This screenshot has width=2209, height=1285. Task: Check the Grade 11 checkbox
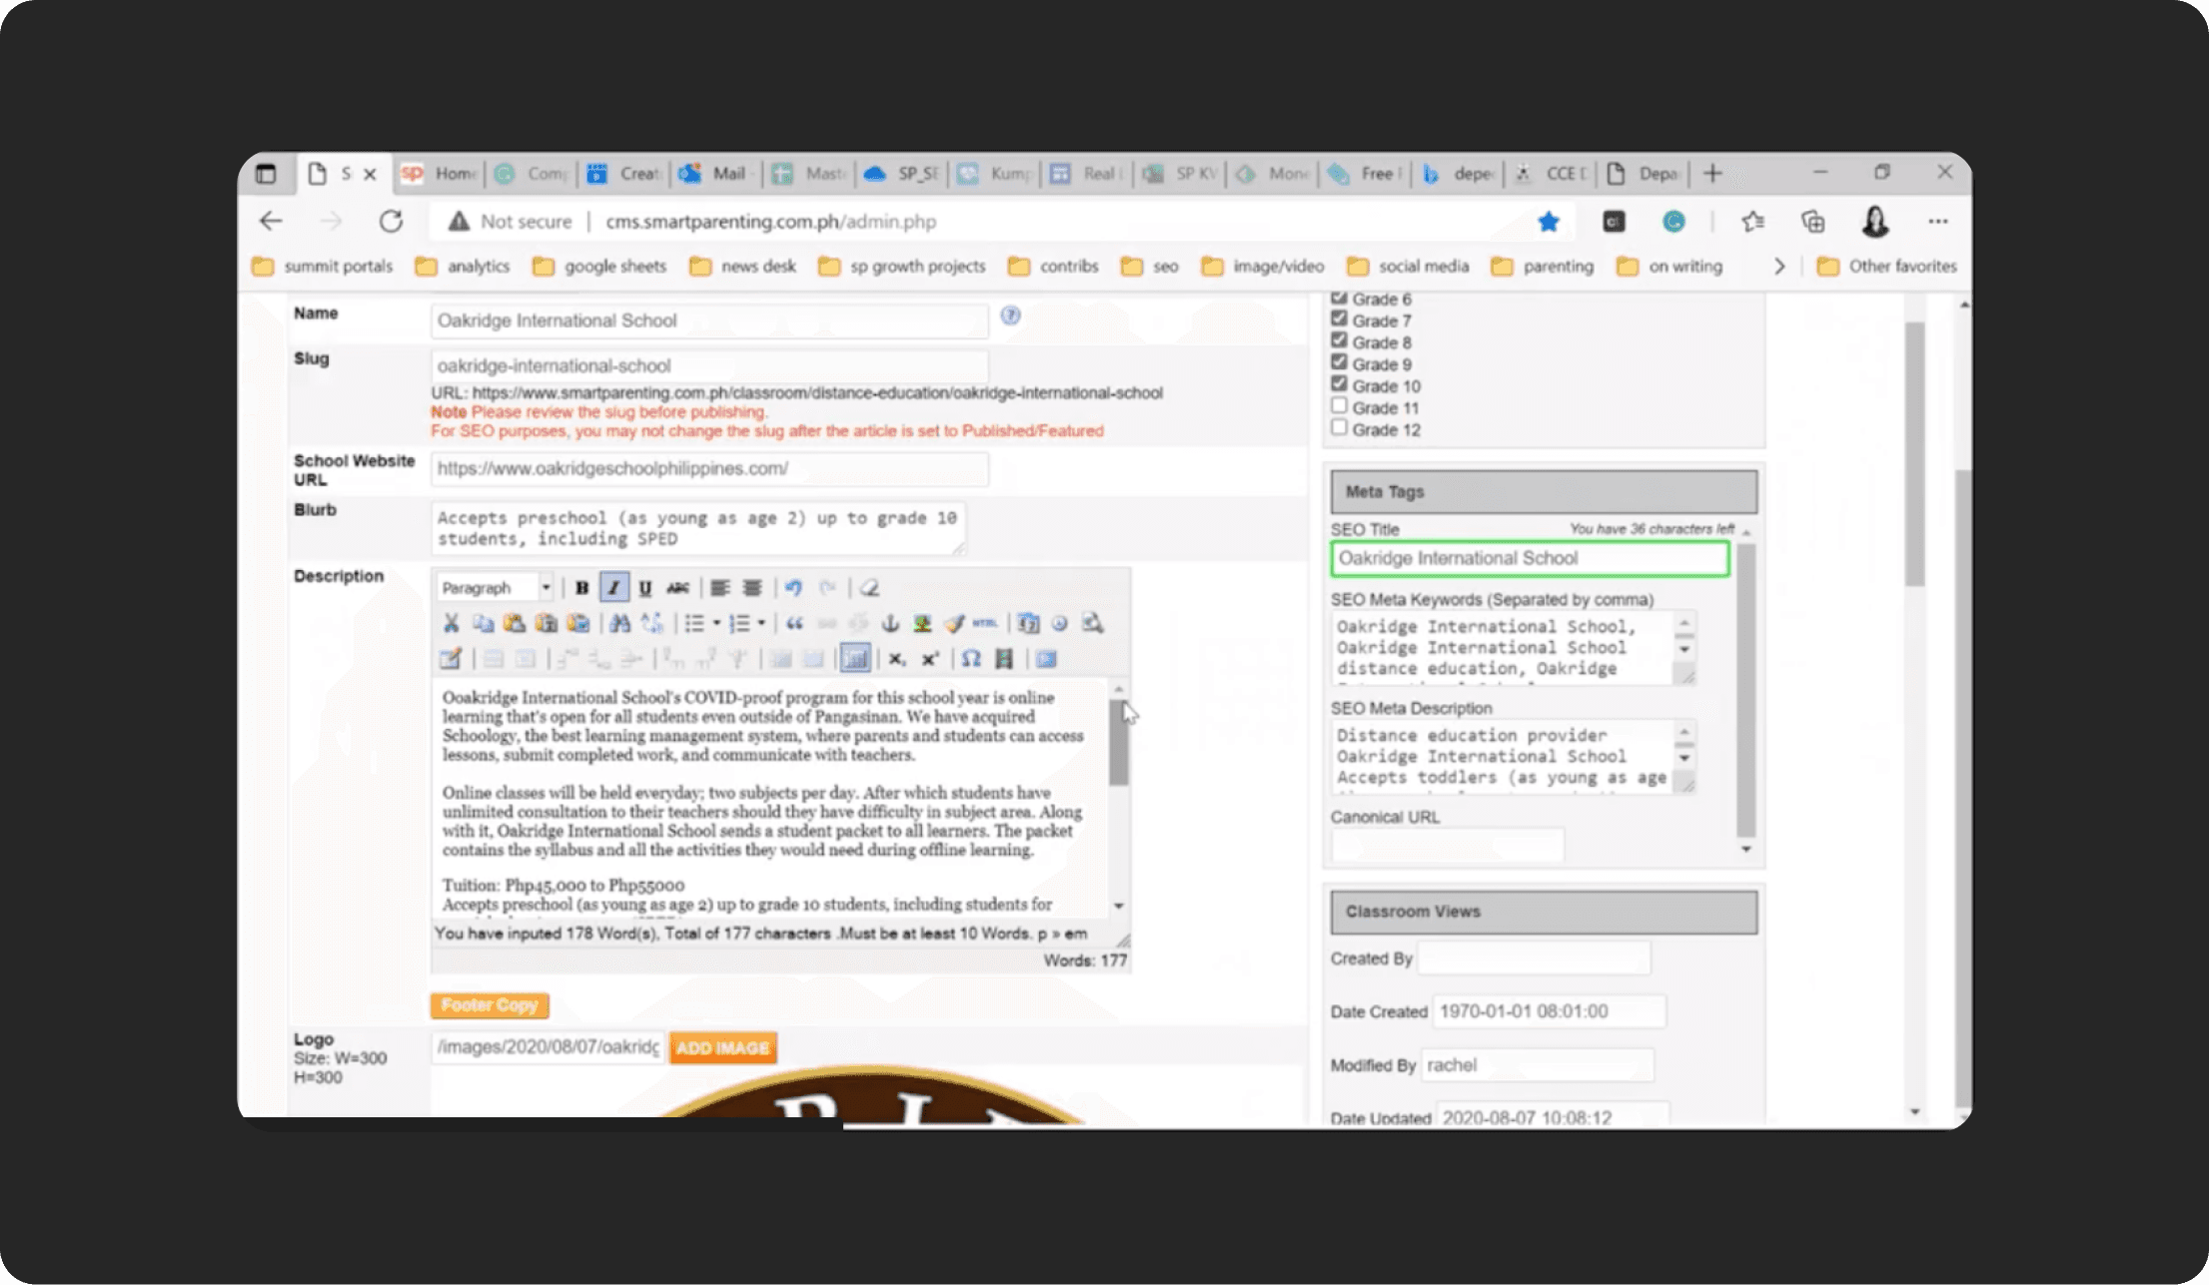point(1339,406)
